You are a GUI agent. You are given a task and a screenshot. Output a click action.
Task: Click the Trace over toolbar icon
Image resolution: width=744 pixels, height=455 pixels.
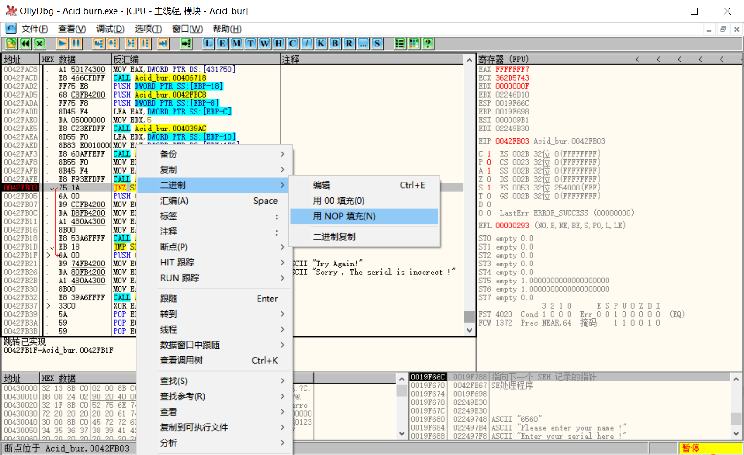click(x=145, y=44)
